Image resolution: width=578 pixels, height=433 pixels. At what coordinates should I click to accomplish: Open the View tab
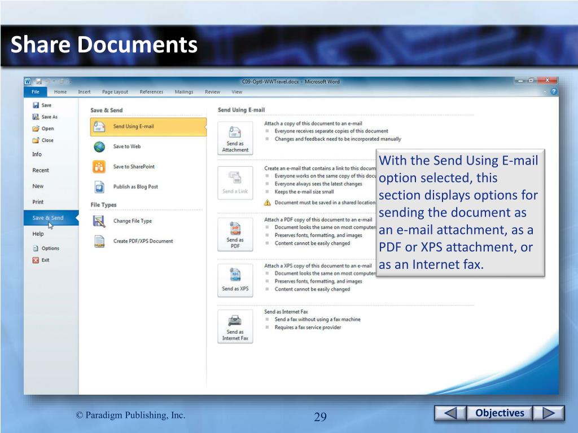pos(237,92)
